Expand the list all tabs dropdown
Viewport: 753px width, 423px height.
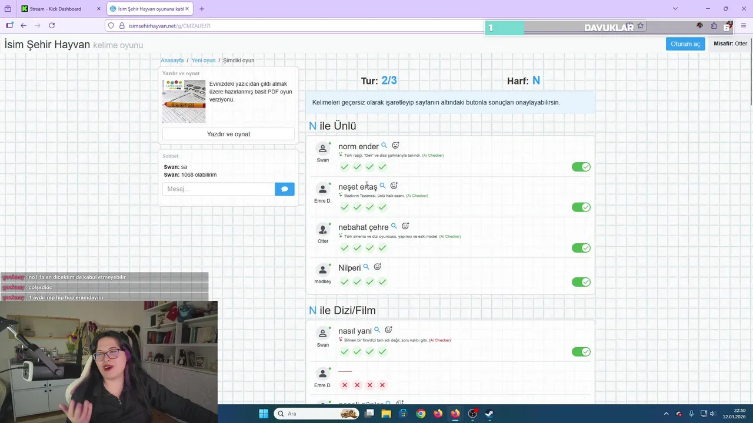pos(675,9)
